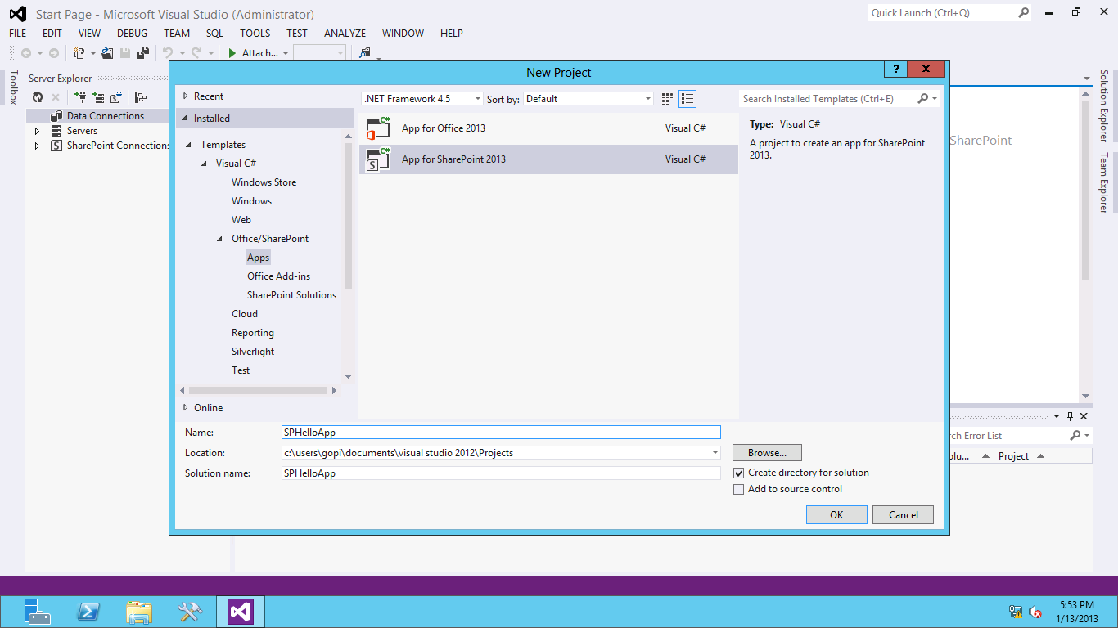This screenshot has height=628, width=1118.
Task: Enable Add to source control checkbox
Action: coord(739,490)
